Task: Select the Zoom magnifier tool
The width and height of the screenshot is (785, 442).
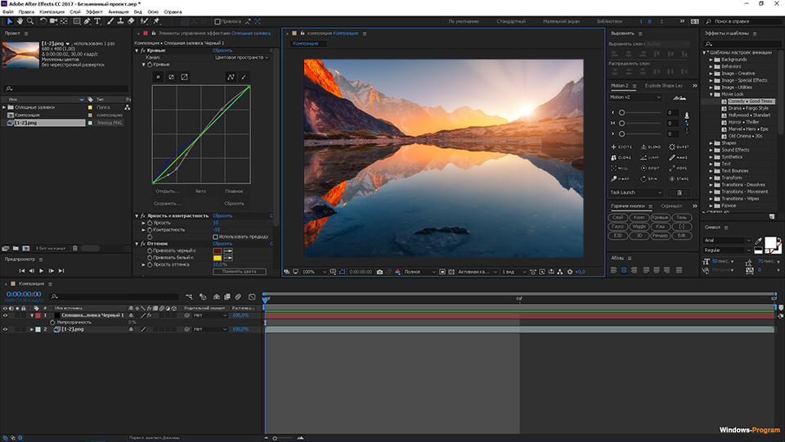Action: pyautogui.click(x=29, y=21)
